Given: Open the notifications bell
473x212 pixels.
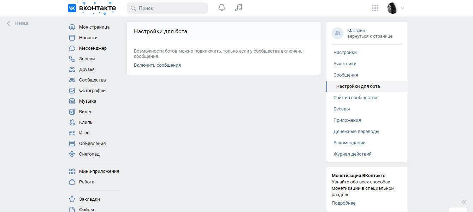Looking at the screenshot, I should pyautogui.click(x=222, y=8).
